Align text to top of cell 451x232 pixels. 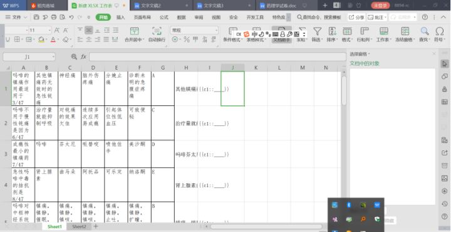tap(80, 30)
